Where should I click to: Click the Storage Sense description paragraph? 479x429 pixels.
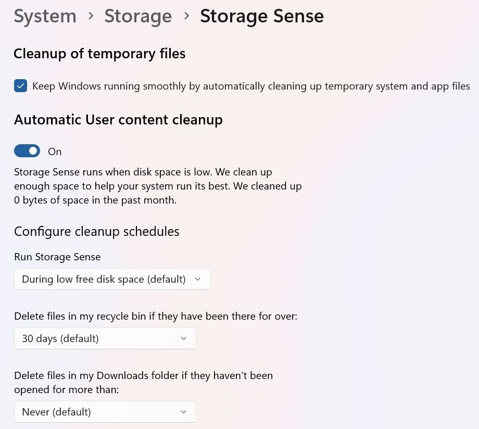pos(157,186)
